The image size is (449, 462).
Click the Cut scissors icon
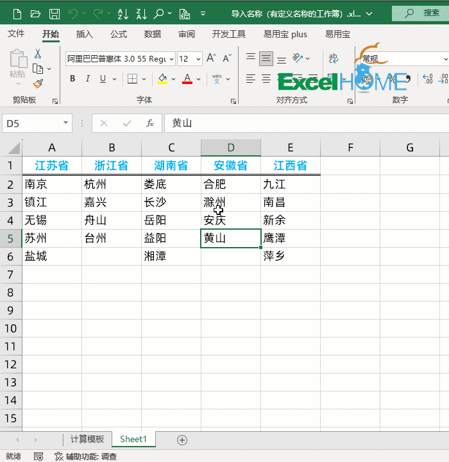(38, 54)
